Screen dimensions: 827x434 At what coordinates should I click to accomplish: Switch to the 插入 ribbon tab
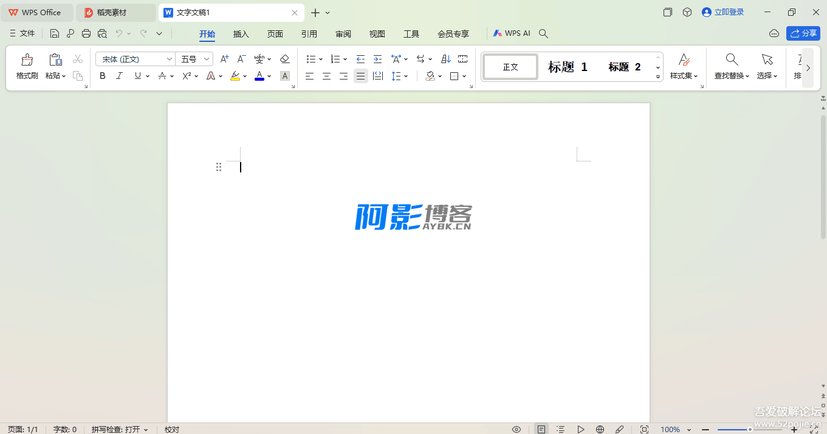coord(241,34)
